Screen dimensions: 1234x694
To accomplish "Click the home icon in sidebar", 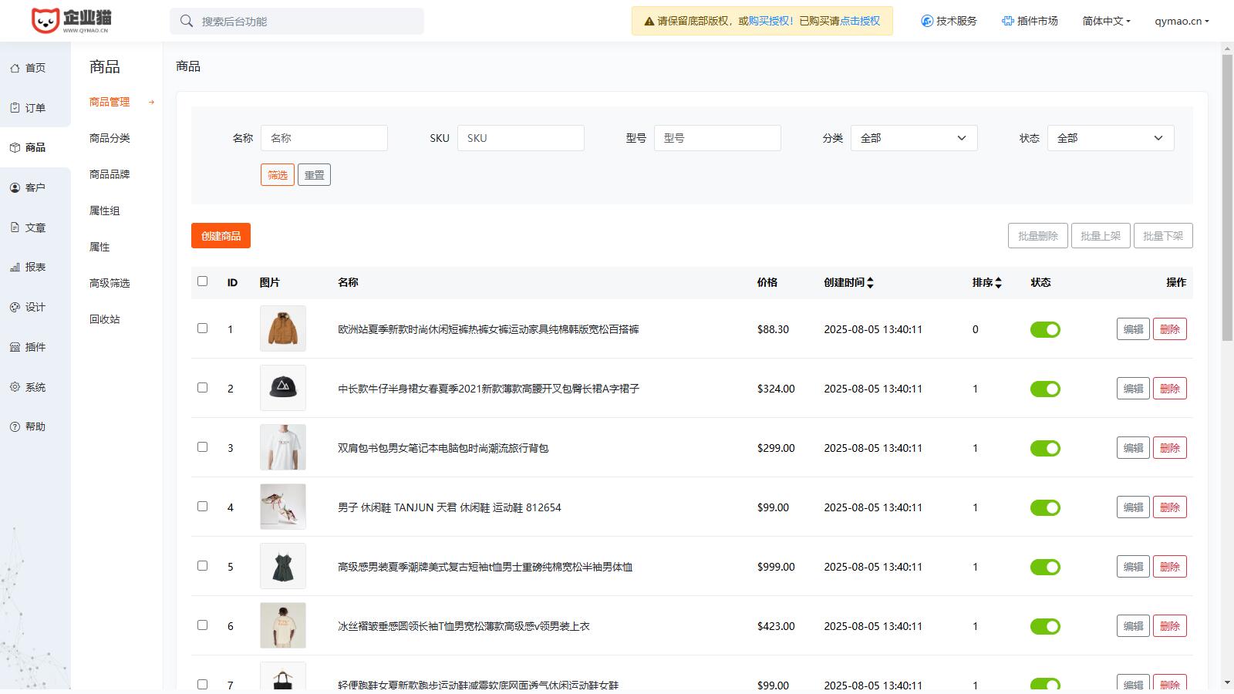I will tap(15, 68).
